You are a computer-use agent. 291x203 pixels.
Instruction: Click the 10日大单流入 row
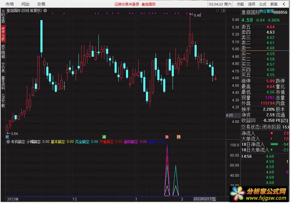(265, 150)
